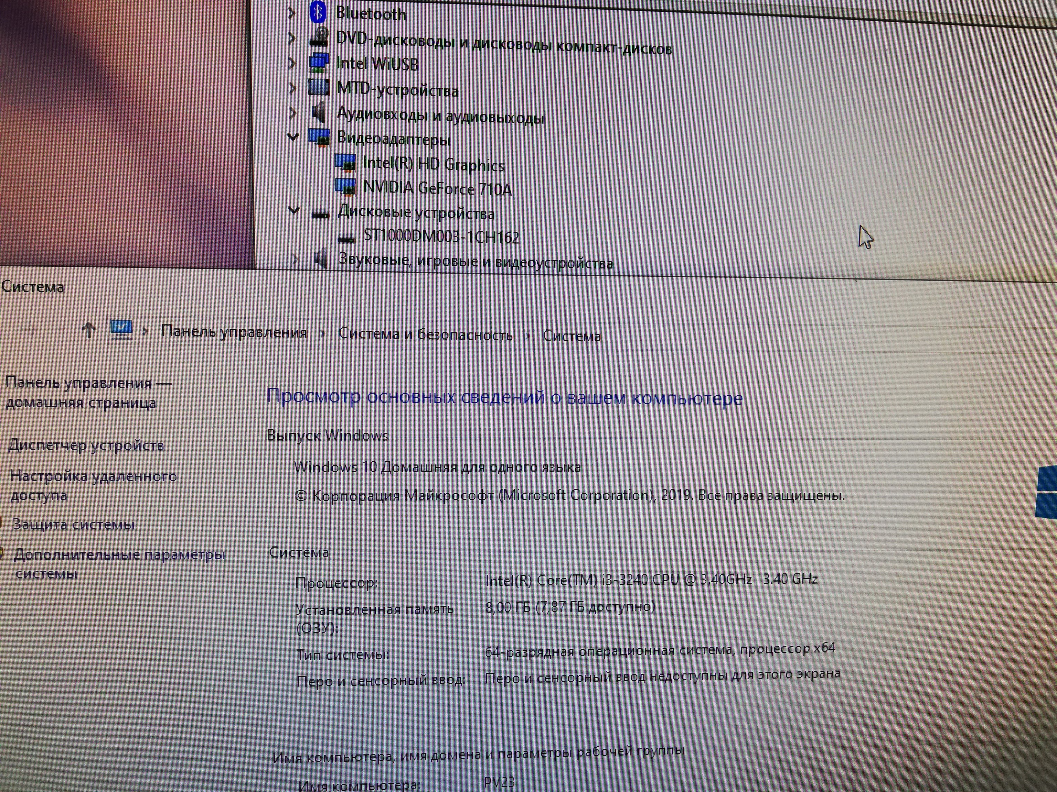Viewport: 1057px width, 792px height.
Task: Click the Intel(R) Core(TM) i3-3240 processor value
Action: [651, 580]
